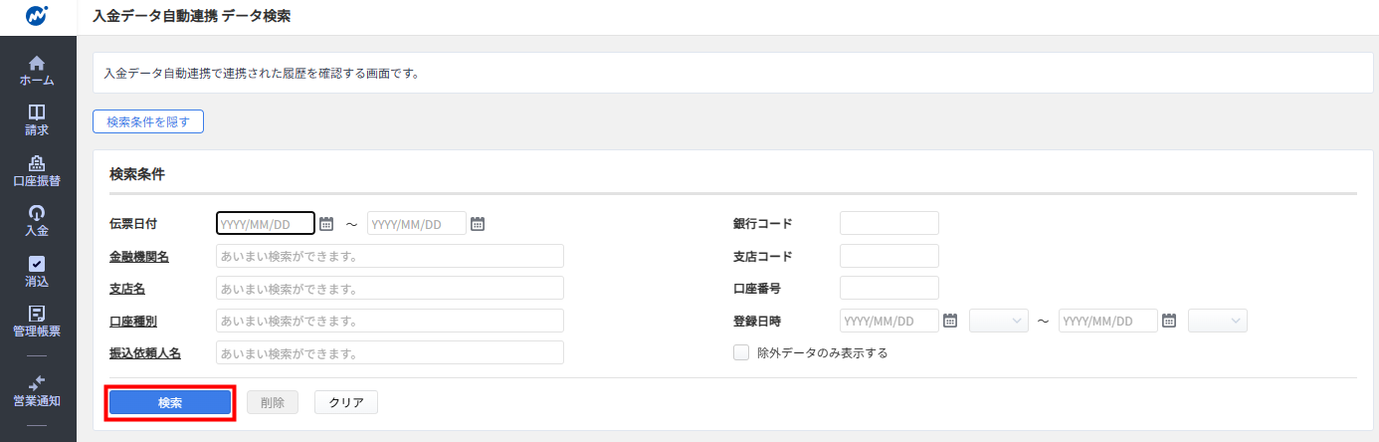
Task: Select the 管理帳票 report icon in sidebar
Action: coord(37,314)
